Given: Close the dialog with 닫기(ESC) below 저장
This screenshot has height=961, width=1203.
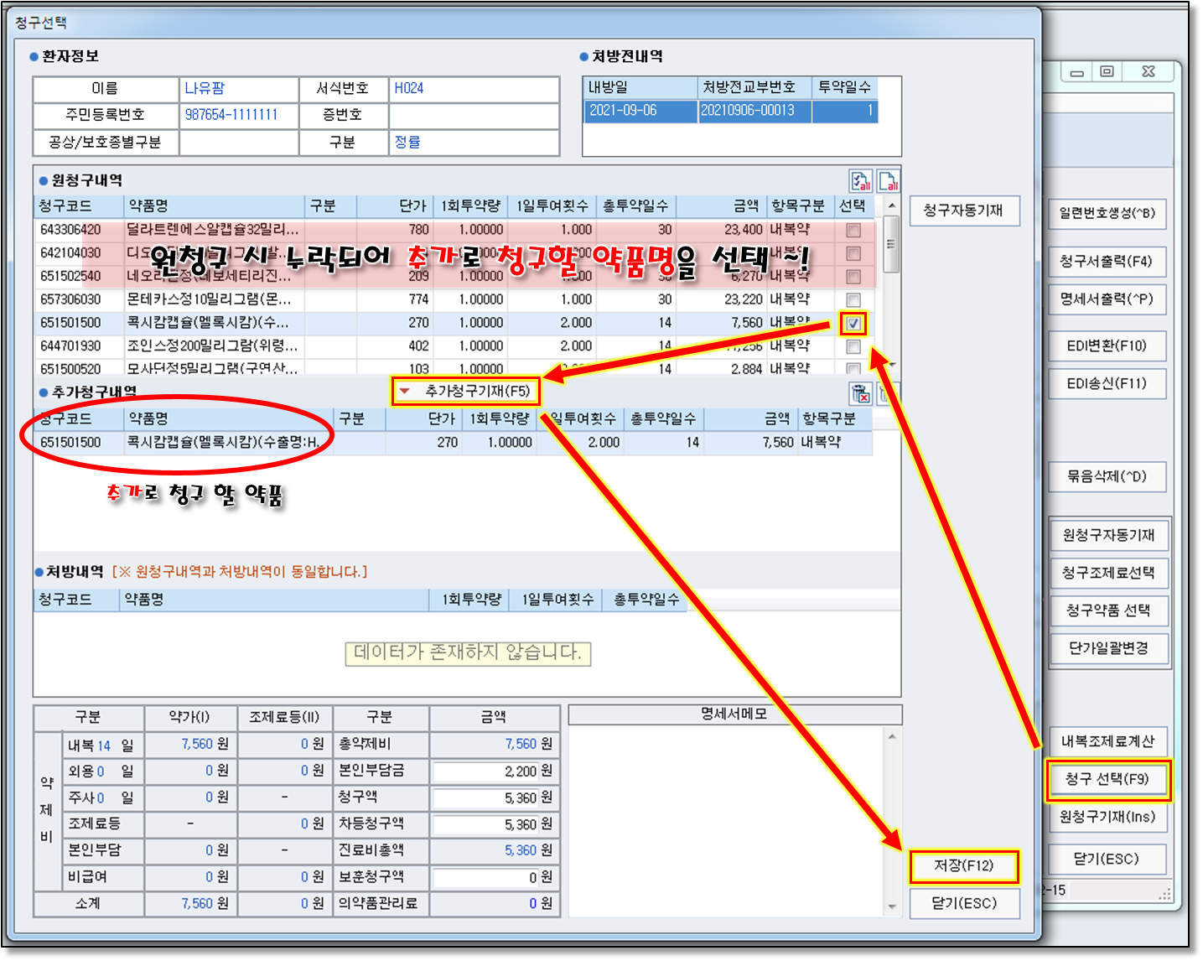Looking at the screenshot, I should pyautogui.click(x=964, y=903).
